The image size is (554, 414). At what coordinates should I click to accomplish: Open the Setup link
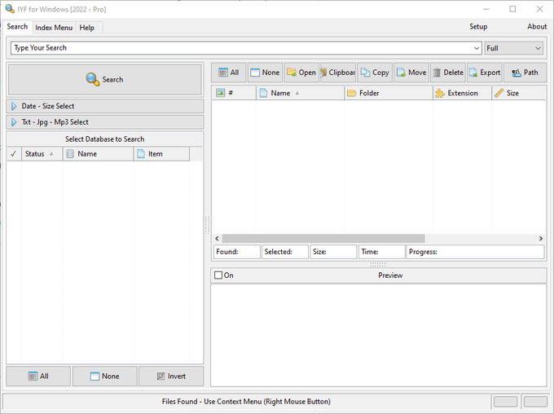point(478,27)
